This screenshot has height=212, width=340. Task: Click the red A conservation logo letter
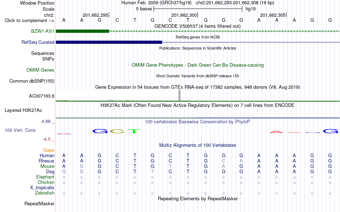(276, 132)
